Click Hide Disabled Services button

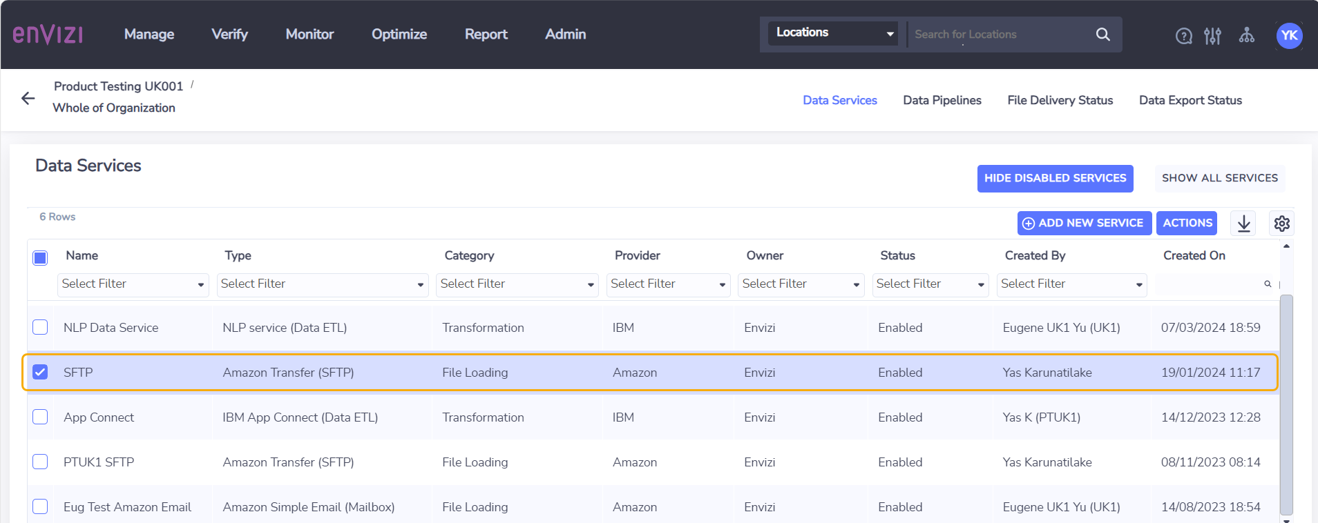point(1056,179)
